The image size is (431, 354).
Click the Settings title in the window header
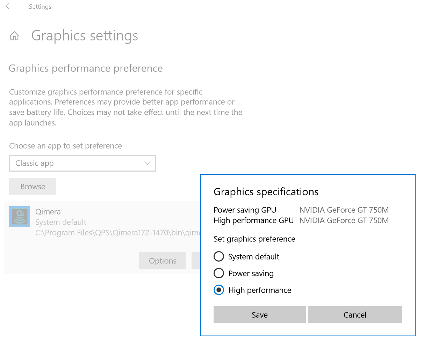point(40,7)
